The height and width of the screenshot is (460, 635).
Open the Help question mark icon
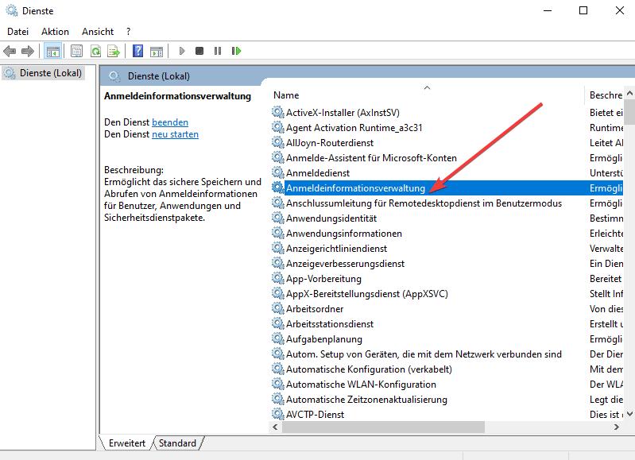click(137, 51)
